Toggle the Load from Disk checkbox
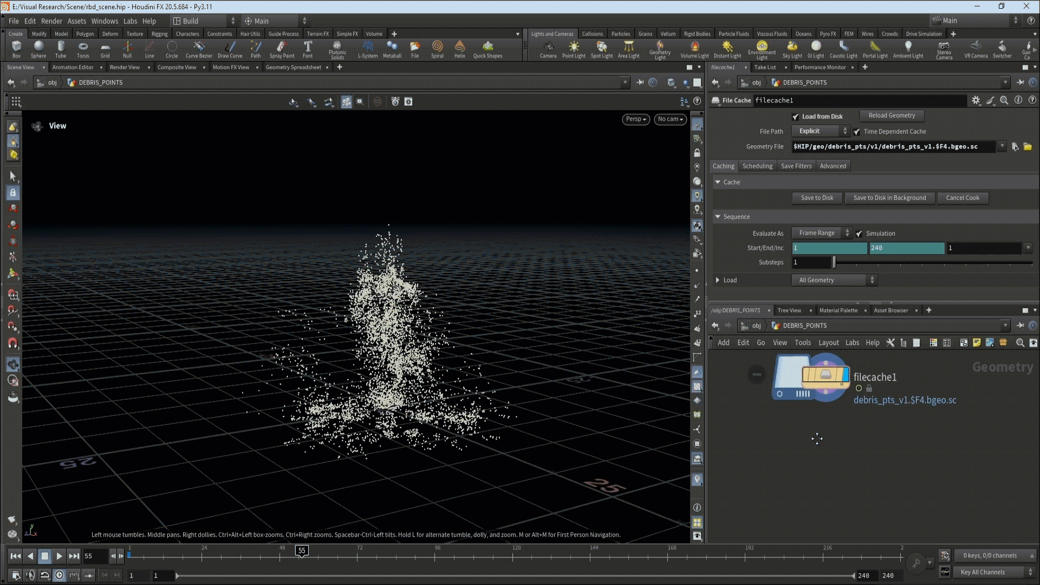This screenshot has height=585, width=1040. (796, 116)
